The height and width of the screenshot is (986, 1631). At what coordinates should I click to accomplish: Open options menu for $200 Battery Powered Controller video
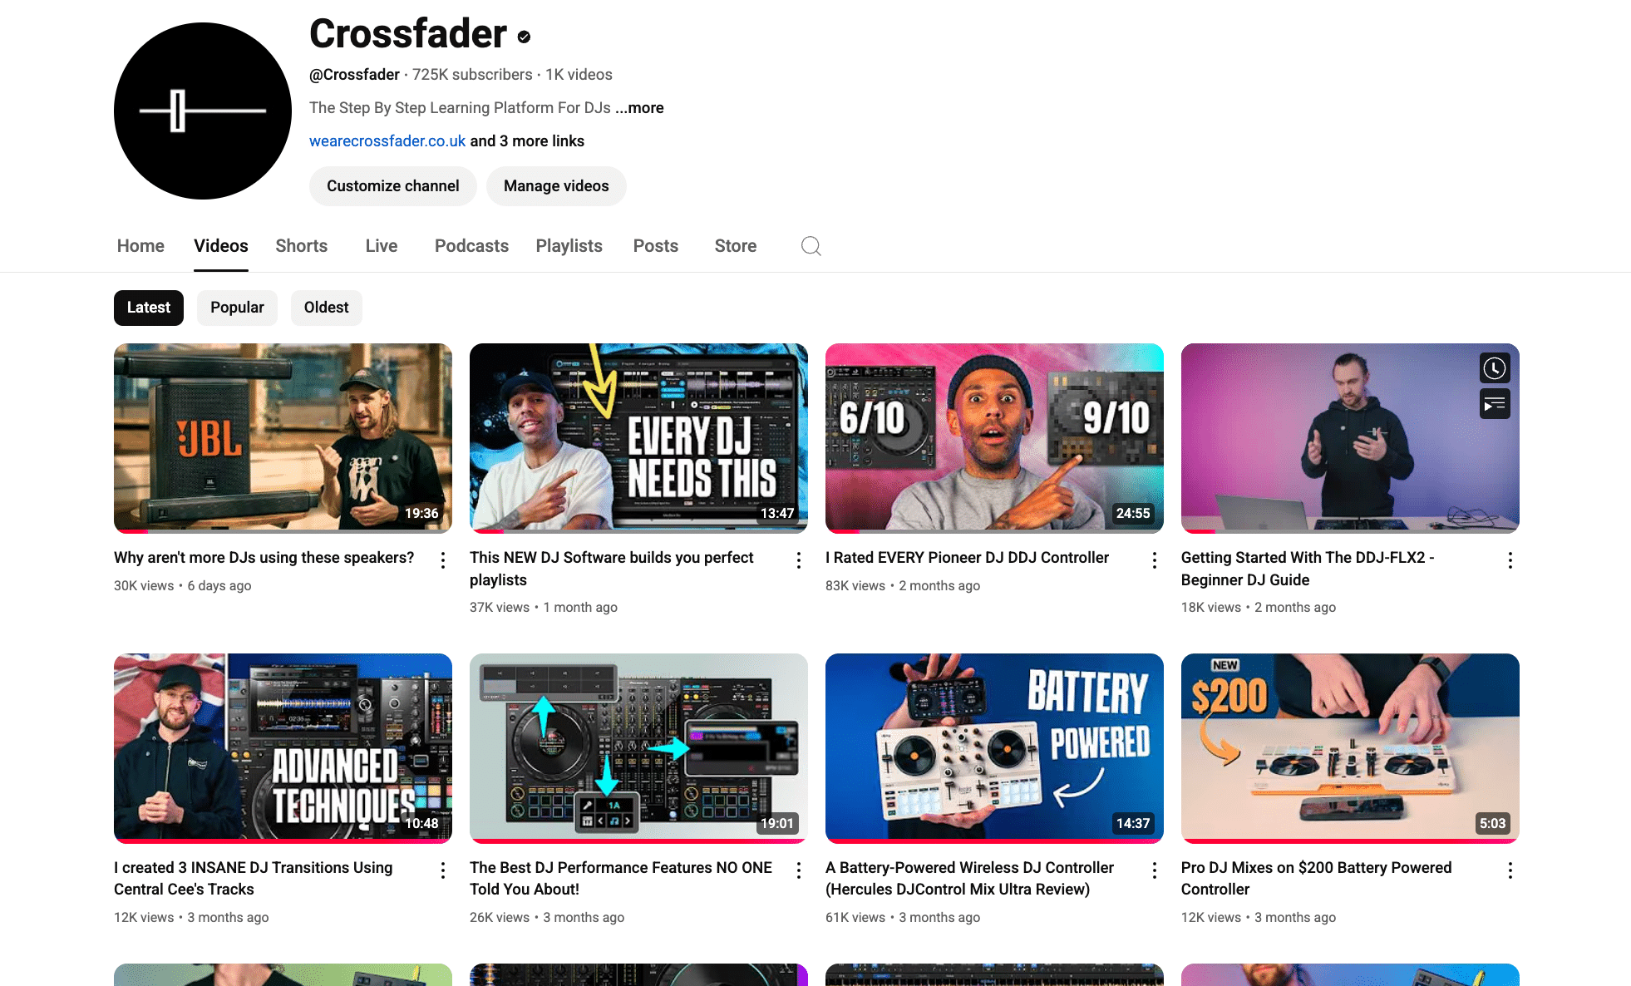1510,870
